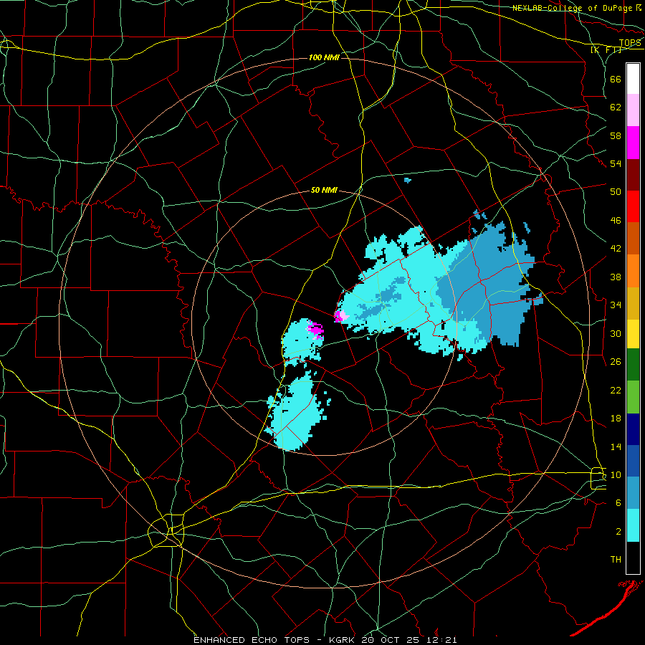The height and width of the screenshot is (645, 645).
Task: Select the magenta swatch in the color scale
Action: pyautogui.click(x=633, y=143)
